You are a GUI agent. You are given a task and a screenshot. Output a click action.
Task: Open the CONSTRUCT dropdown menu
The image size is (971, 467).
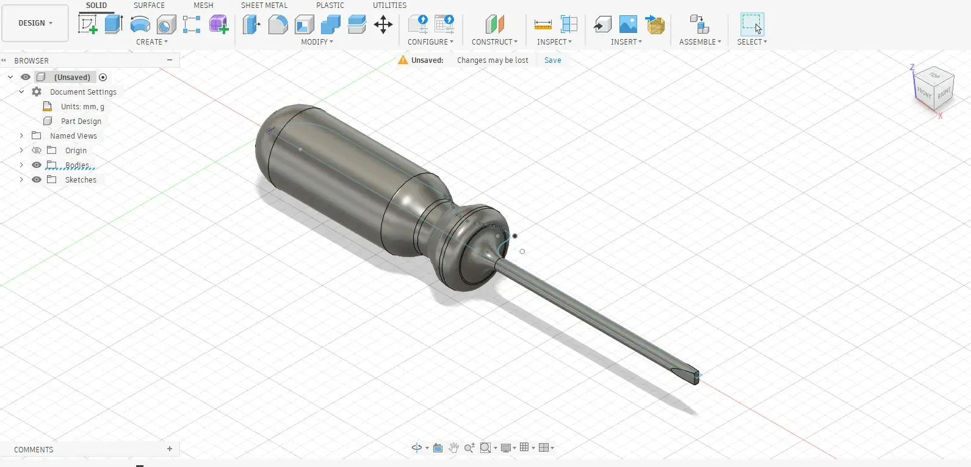(x=495, y=42)
